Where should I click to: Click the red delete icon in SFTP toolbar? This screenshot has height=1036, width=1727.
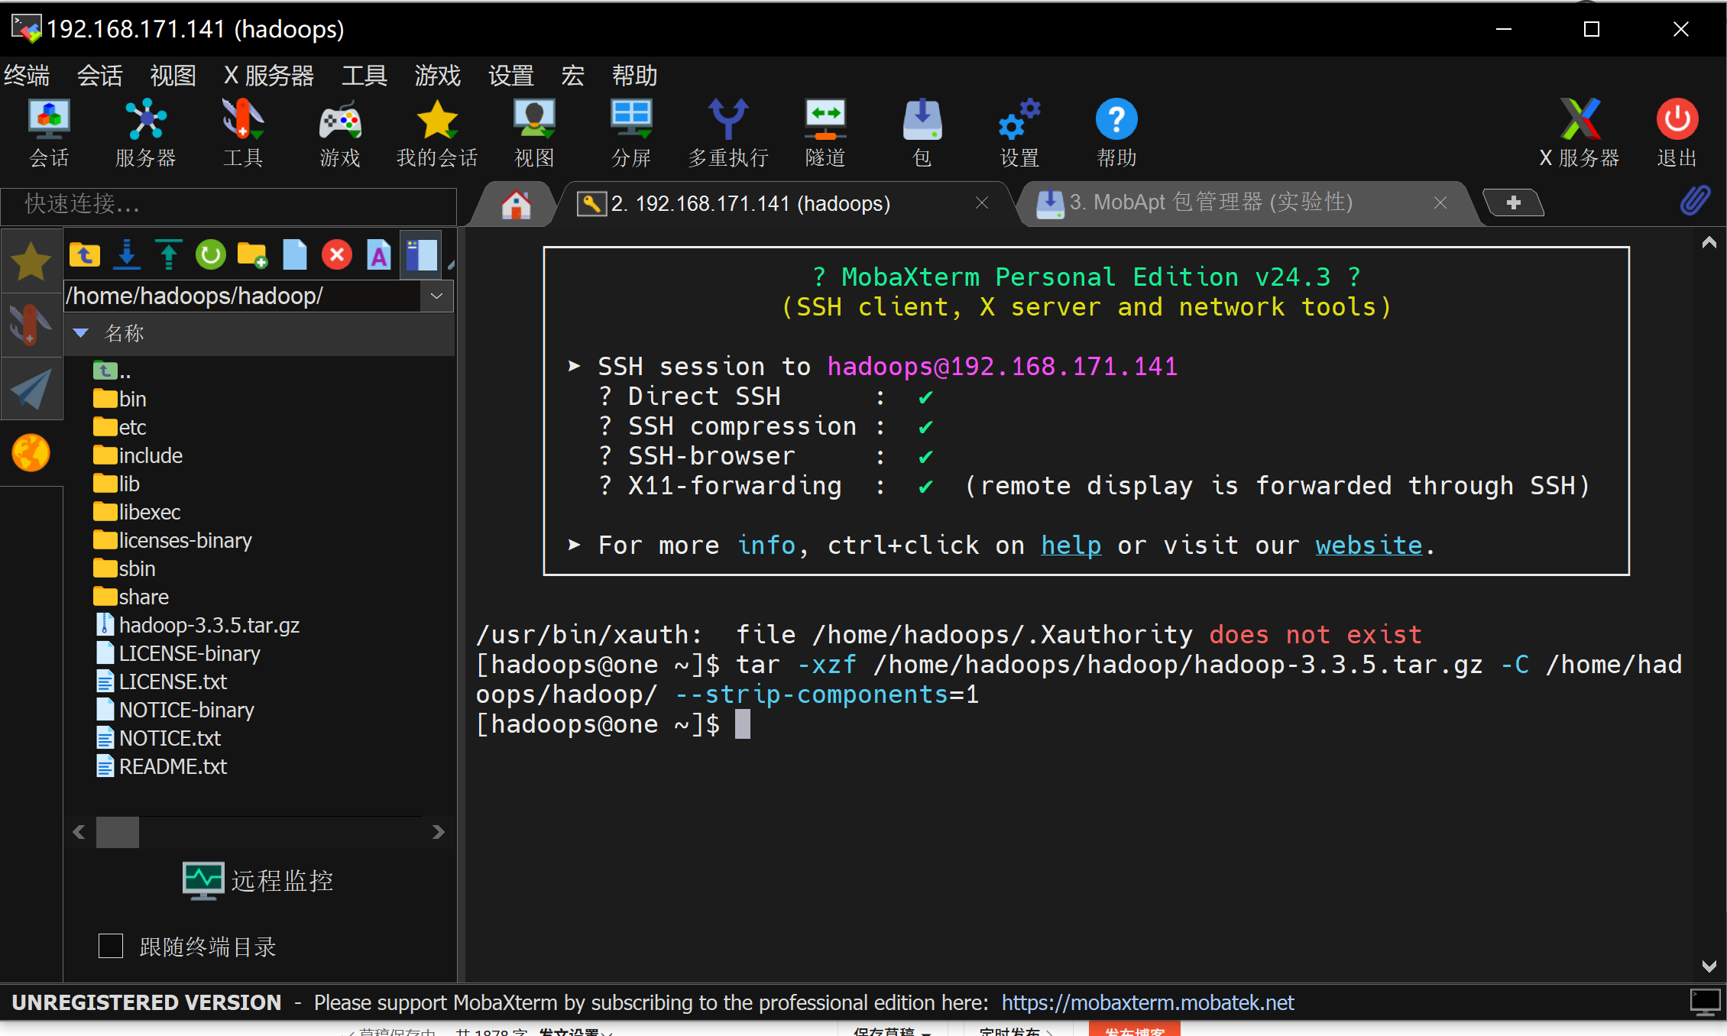336,254
